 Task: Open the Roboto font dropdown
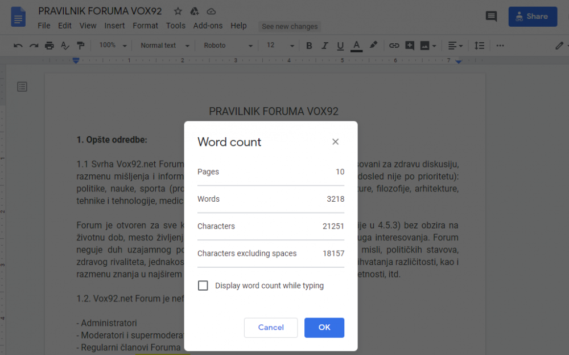click(228, 46)
